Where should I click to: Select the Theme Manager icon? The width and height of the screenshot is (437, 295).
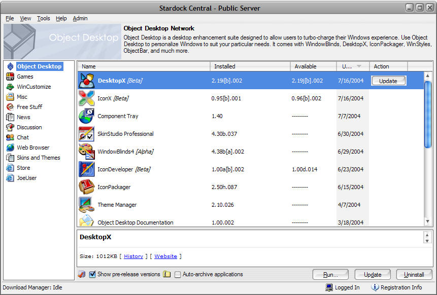point(87,205)
